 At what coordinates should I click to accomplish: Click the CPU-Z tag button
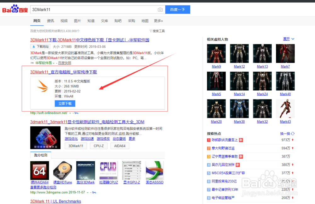click(99, 146)
